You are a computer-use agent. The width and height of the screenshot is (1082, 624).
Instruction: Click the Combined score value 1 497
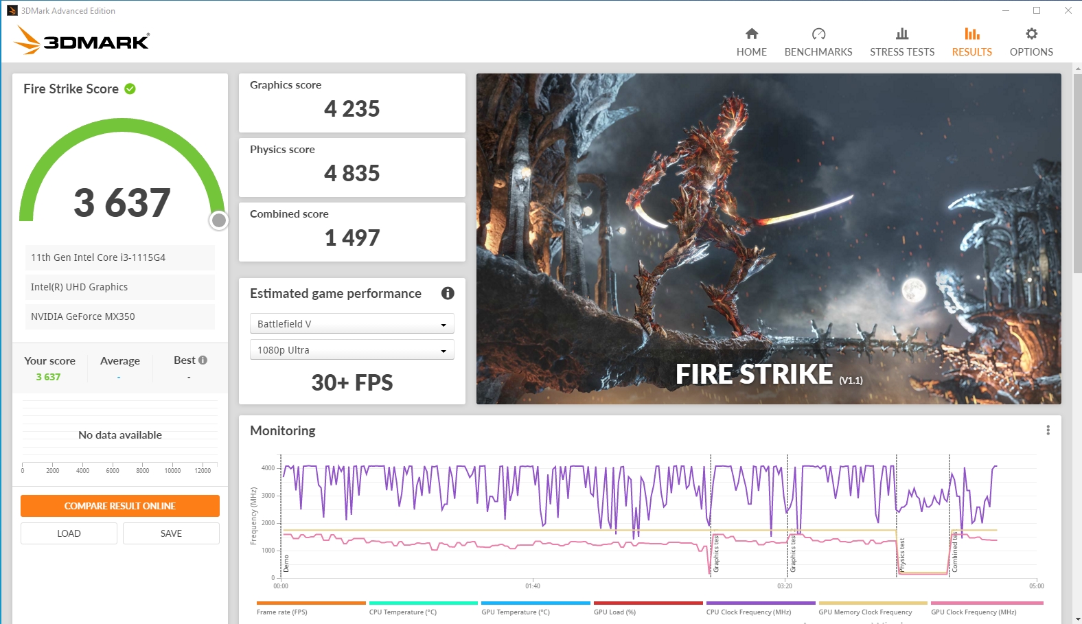click(352, 238)
